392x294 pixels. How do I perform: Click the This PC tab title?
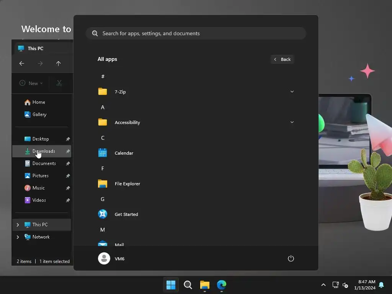tap(36, 49)
